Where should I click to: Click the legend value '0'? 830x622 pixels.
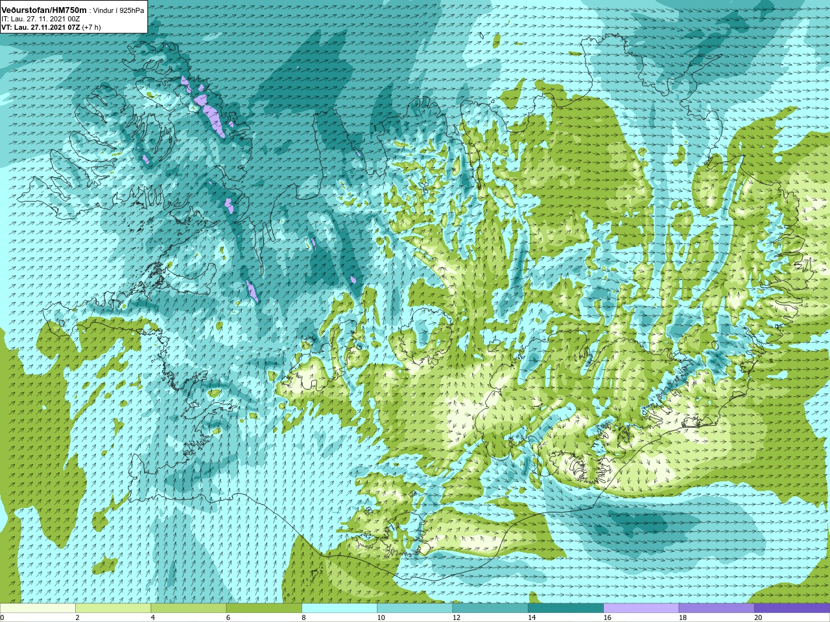point(2,617)
